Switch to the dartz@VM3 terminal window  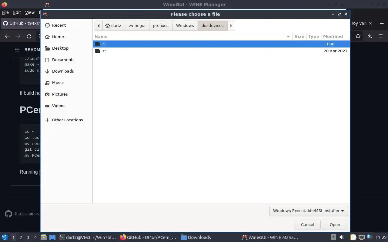(88, 237)
